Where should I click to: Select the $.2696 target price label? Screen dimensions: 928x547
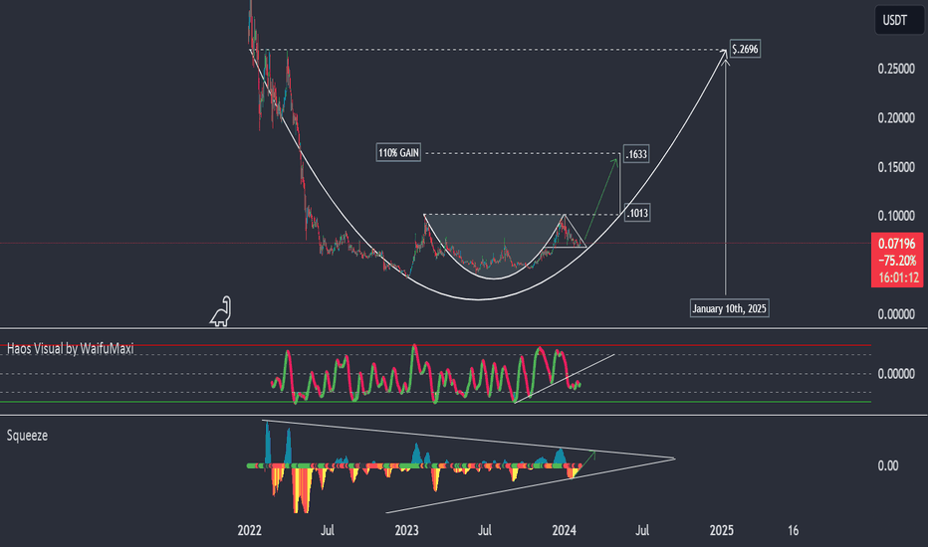tap(745, 49)
